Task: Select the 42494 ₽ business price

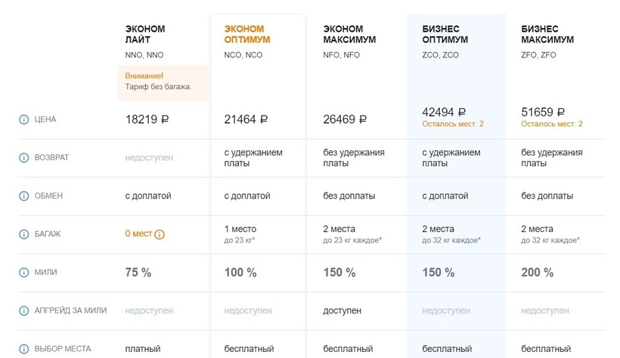Action: coord(444,113)
